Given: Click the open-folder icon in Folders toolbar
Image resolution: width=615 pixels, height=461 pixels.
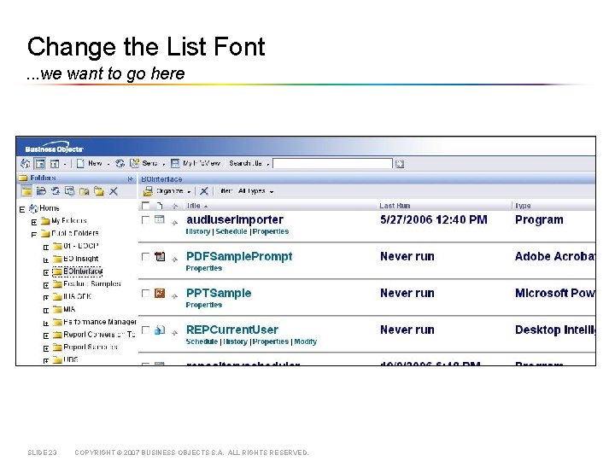Looking at the screenshot, I should pos(41,191).
